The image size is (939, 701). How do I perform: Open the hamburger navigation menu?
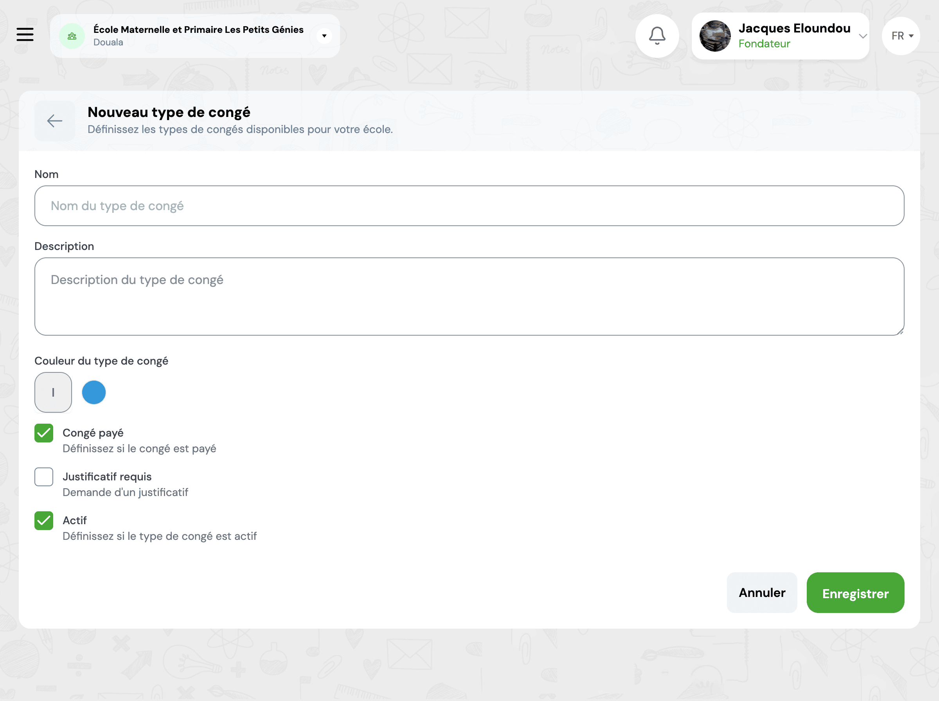pyautogui.click(x=25, y=34)
